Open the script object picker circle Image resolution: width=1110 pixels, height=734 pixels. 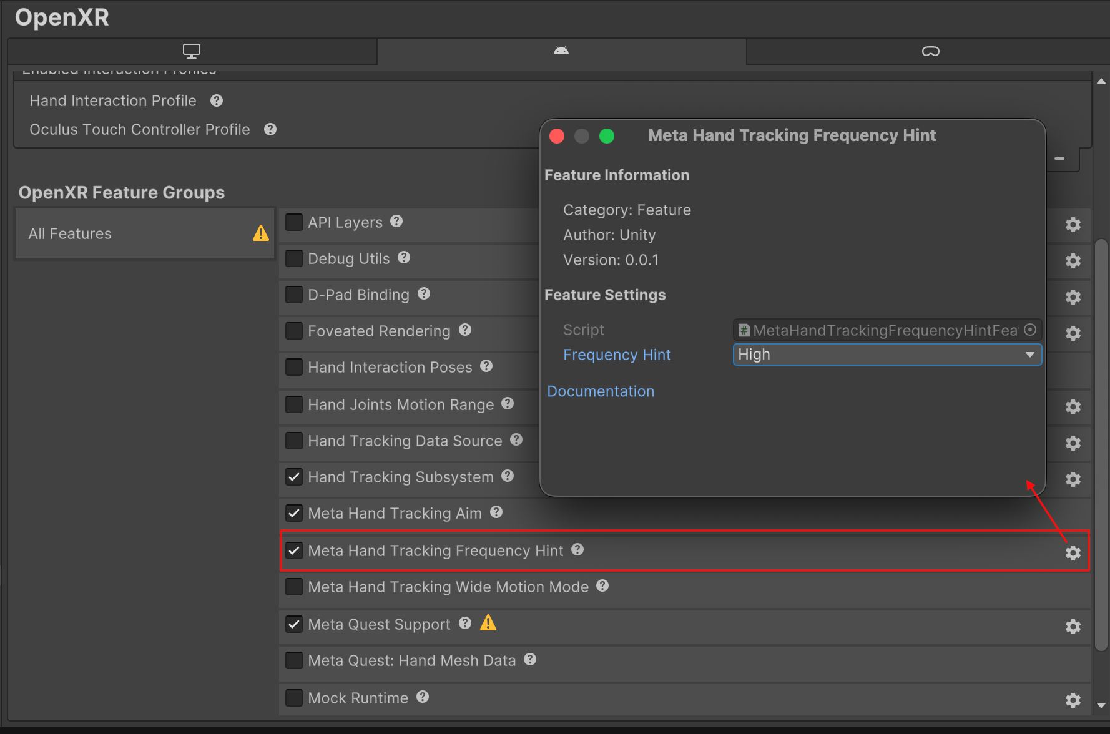(x=1030, y=330)
